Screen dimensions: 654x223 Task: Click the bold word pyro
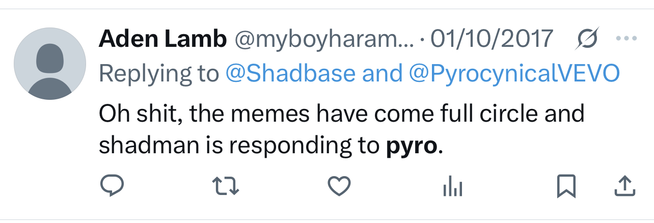(x=410, y=146)
